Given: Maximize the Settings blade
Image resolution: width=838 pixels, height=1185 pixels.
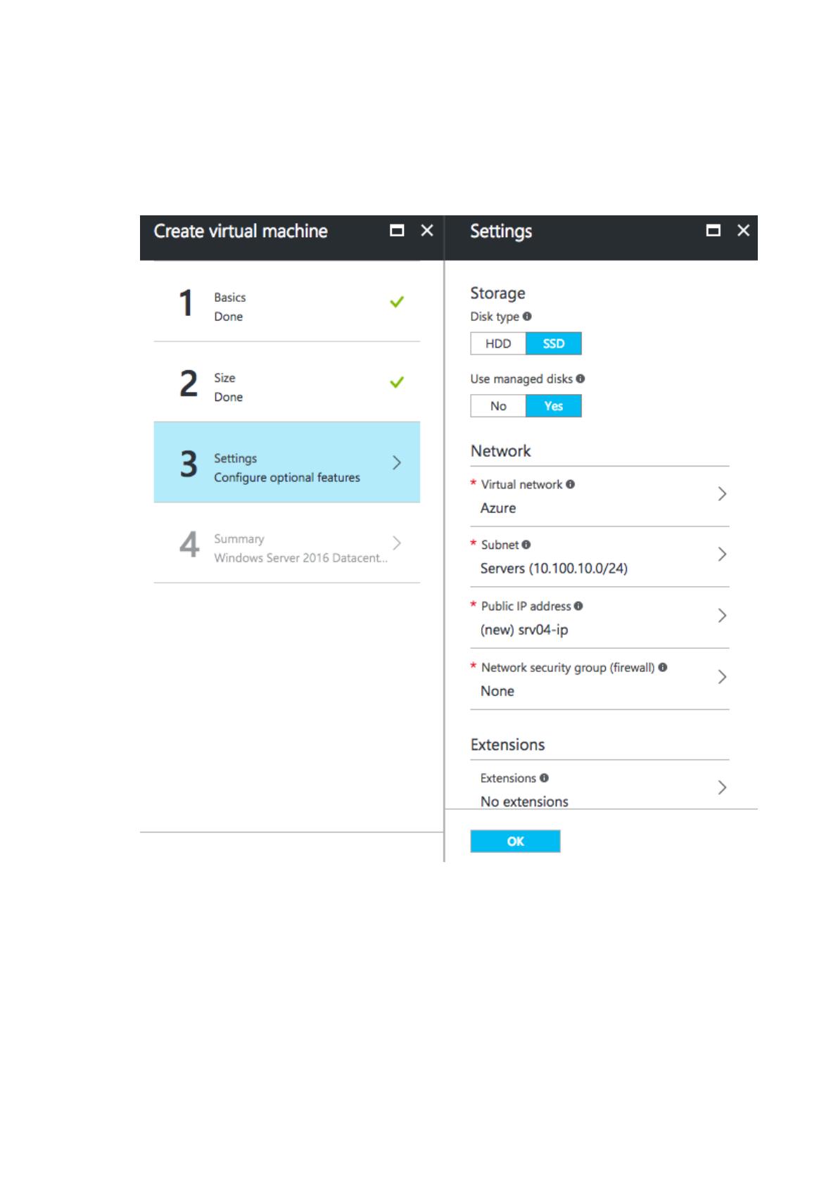Looking at the screenshot, I should (x=713, y=230).
